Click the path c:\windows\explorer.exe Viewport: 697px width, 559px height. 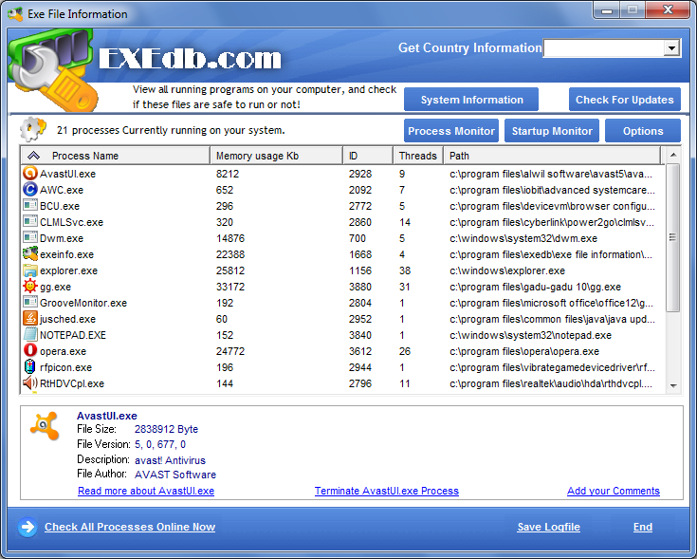(x=507, y=270)
